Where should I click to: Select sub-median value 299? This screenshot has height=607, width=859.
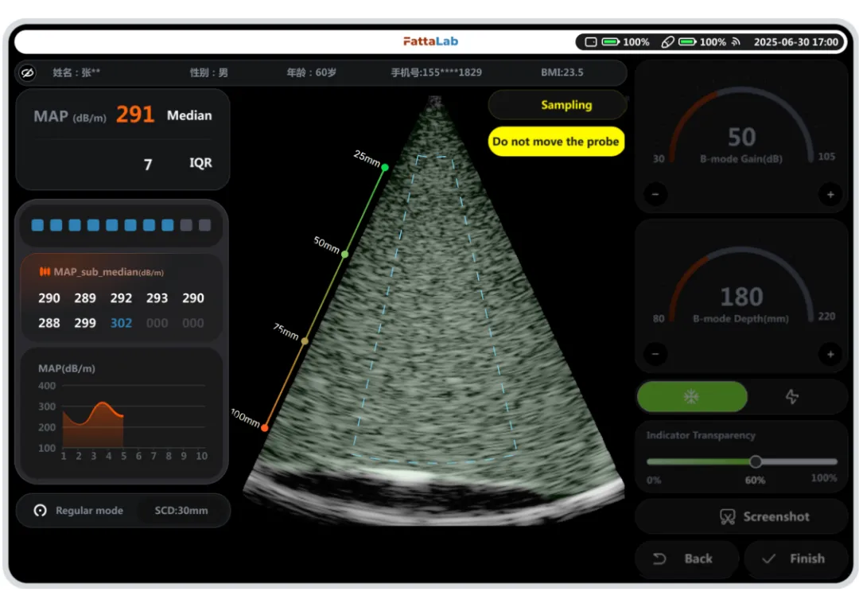pyautogui.click(x=85, y=323)
